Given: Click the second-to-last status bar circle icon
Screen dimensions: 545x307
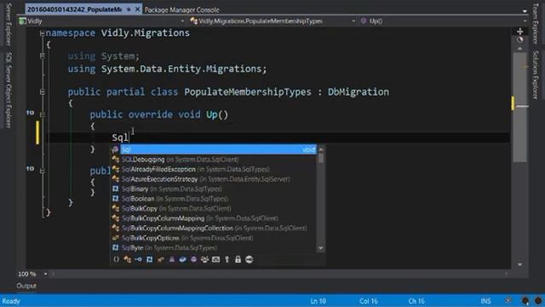Looking at the screenshot, I should click(525, 300).
